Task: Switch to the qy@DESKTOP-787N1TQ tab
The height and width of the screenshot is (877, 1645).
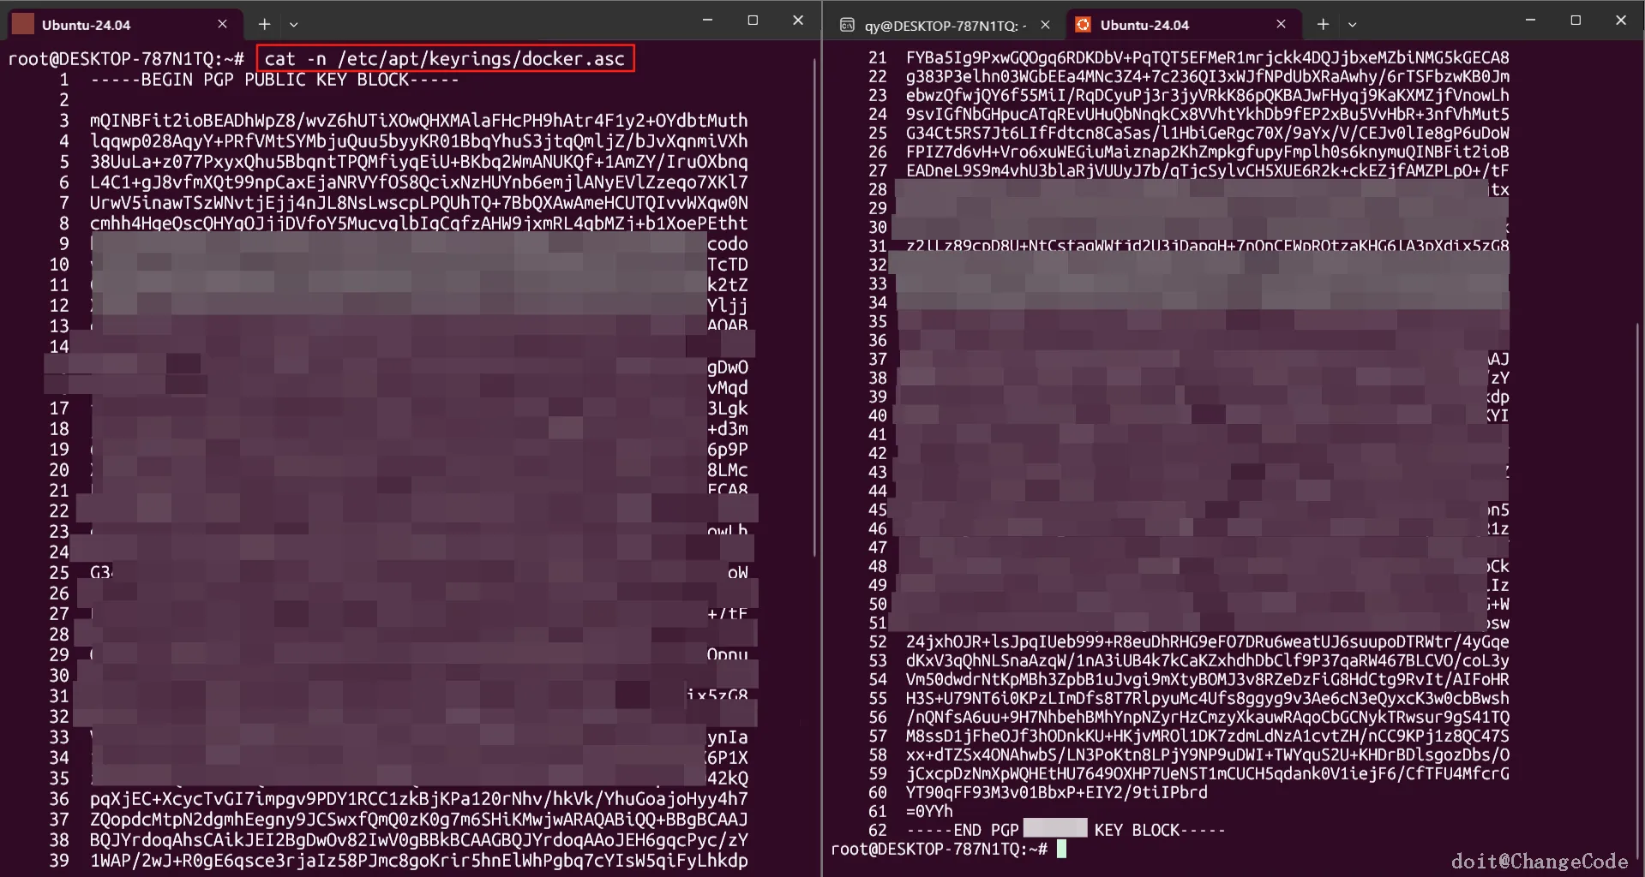Action: 945,25
